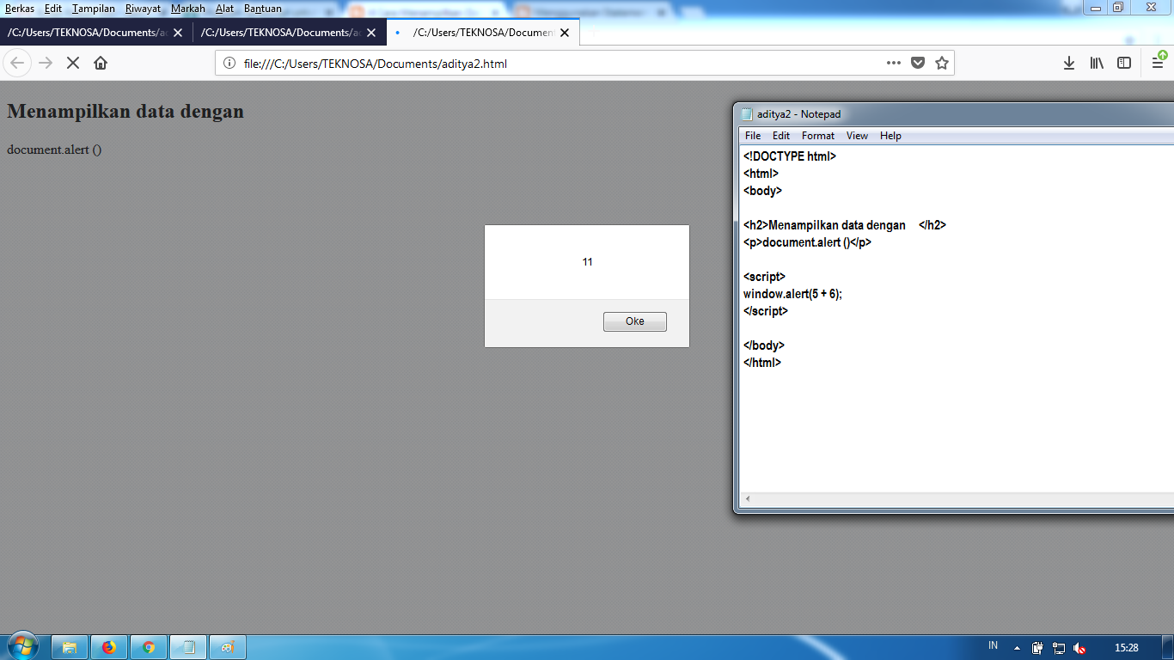Image resolution: width=1174 pixels, height=660 pixels.
Task: Show hidden tray icons arrow
Action: pos(1018,648)
